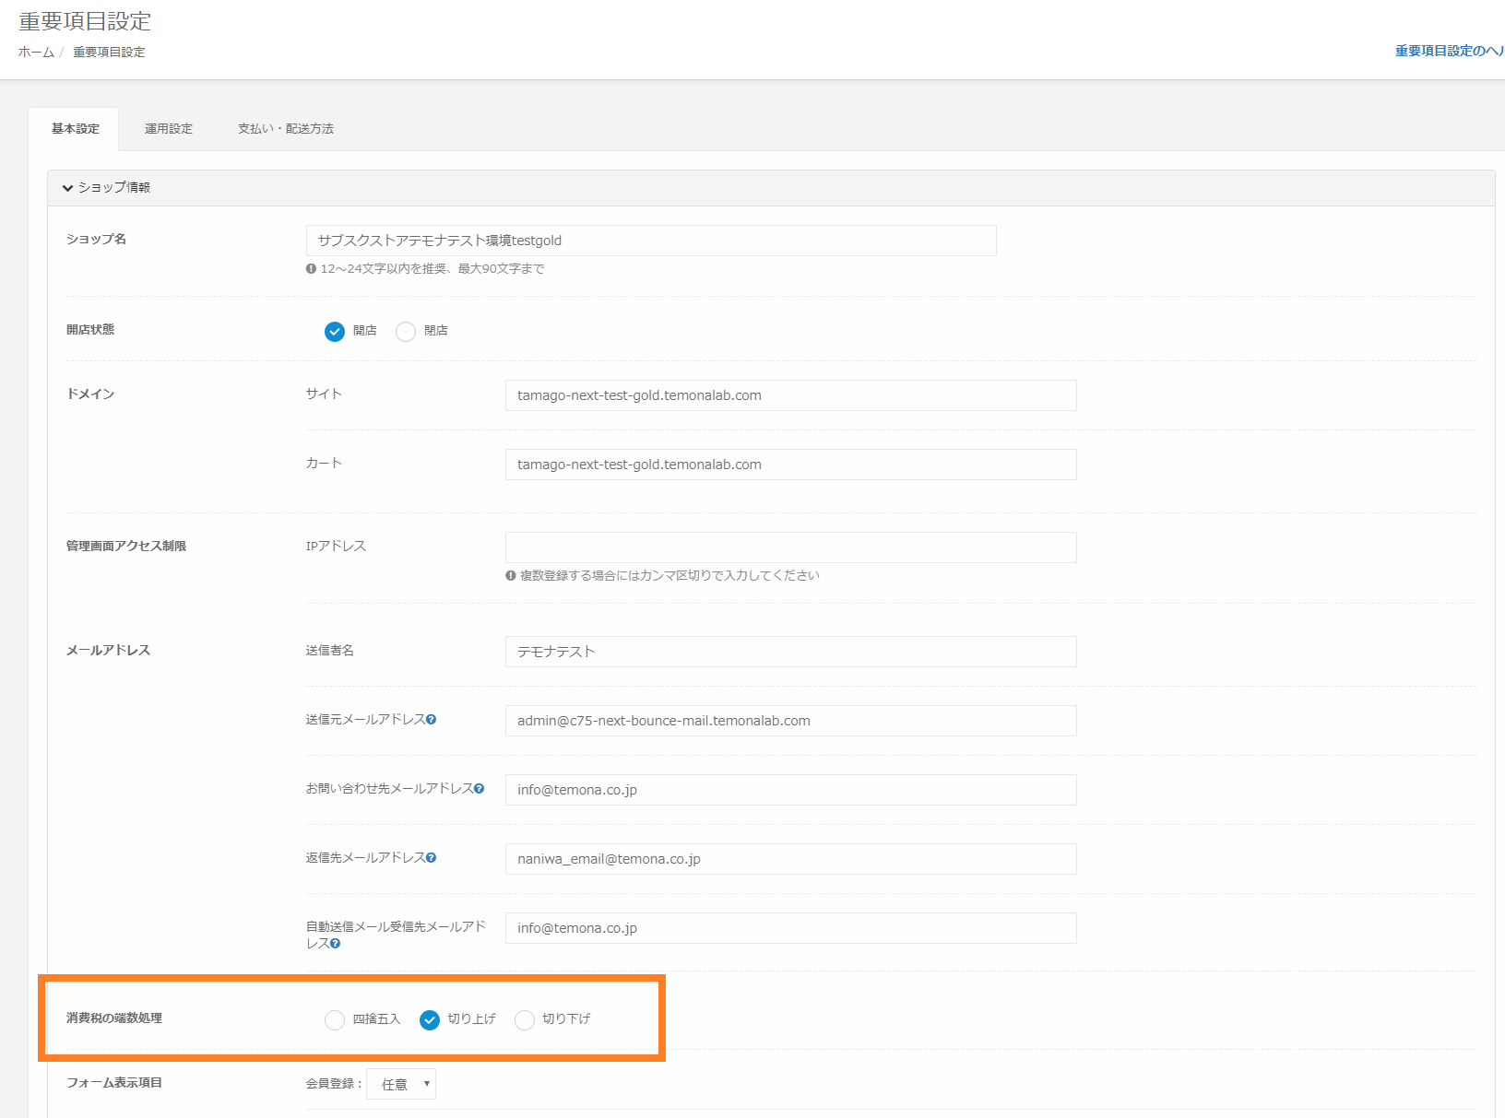1505x1118 pixels.
Task: Click the ショップ名 input field
Action: coord(651,241)
